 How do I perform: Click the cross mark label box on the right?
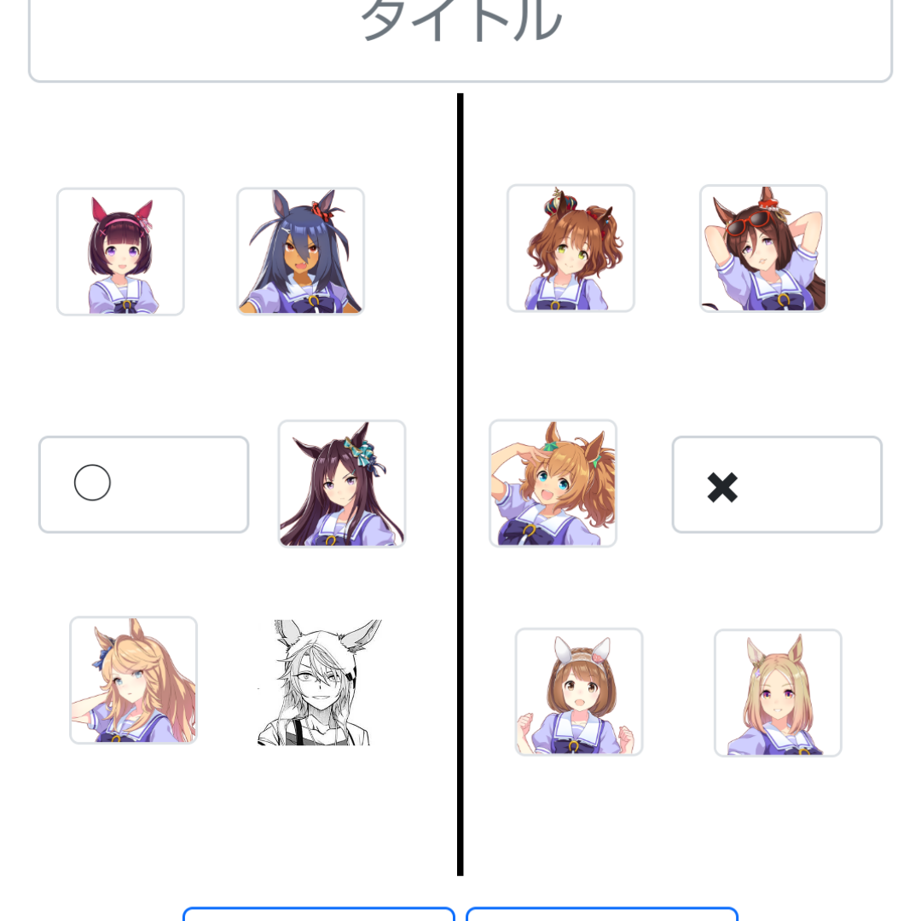pos(777,484)
